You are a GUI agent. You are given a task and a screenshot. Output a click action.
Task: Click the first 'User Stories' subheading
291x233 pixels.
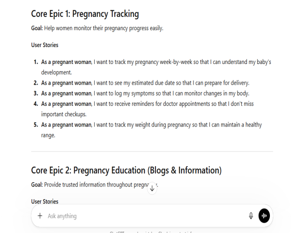(x=45, y=45)
